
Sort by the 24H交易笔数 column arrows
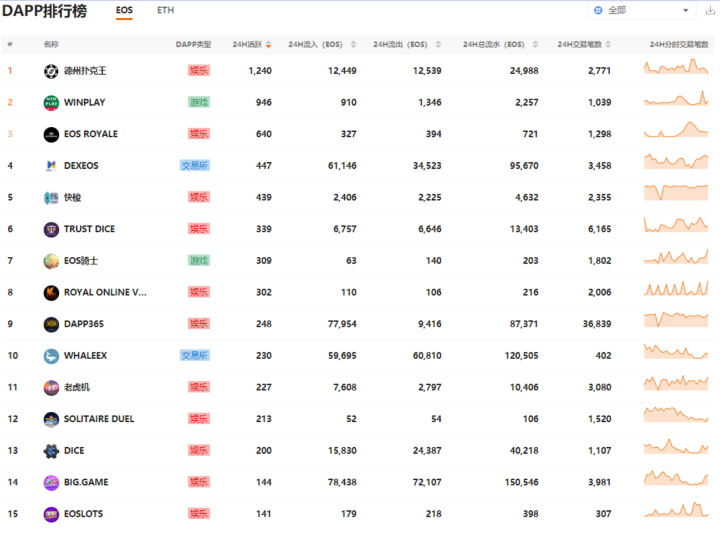point(608,44)
